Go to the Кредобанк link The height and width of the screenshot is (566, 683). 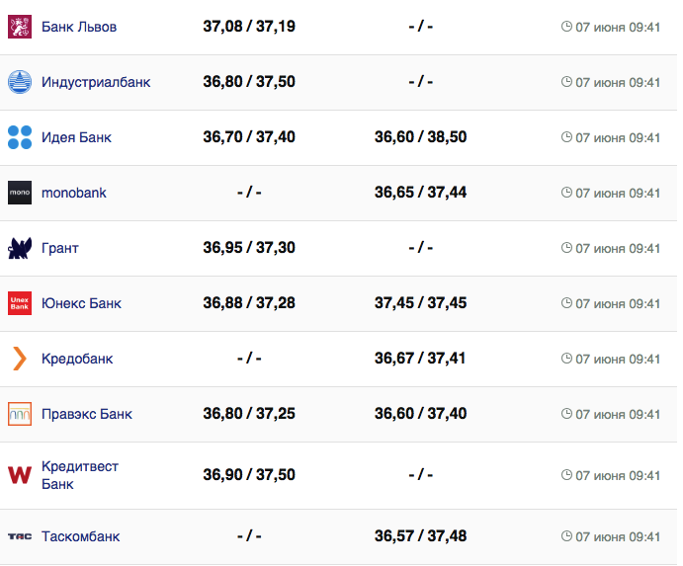[77, 359]
